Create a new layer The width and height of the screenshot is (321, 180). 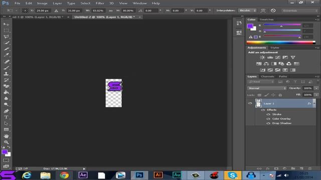click(x=301, y=168)
